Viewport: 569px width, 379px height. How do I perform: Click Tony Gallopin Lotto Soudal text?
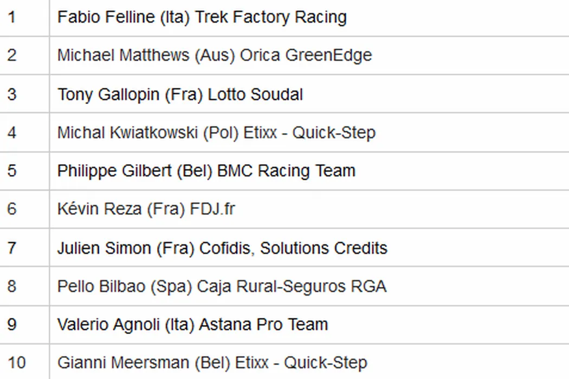[180, 94]
